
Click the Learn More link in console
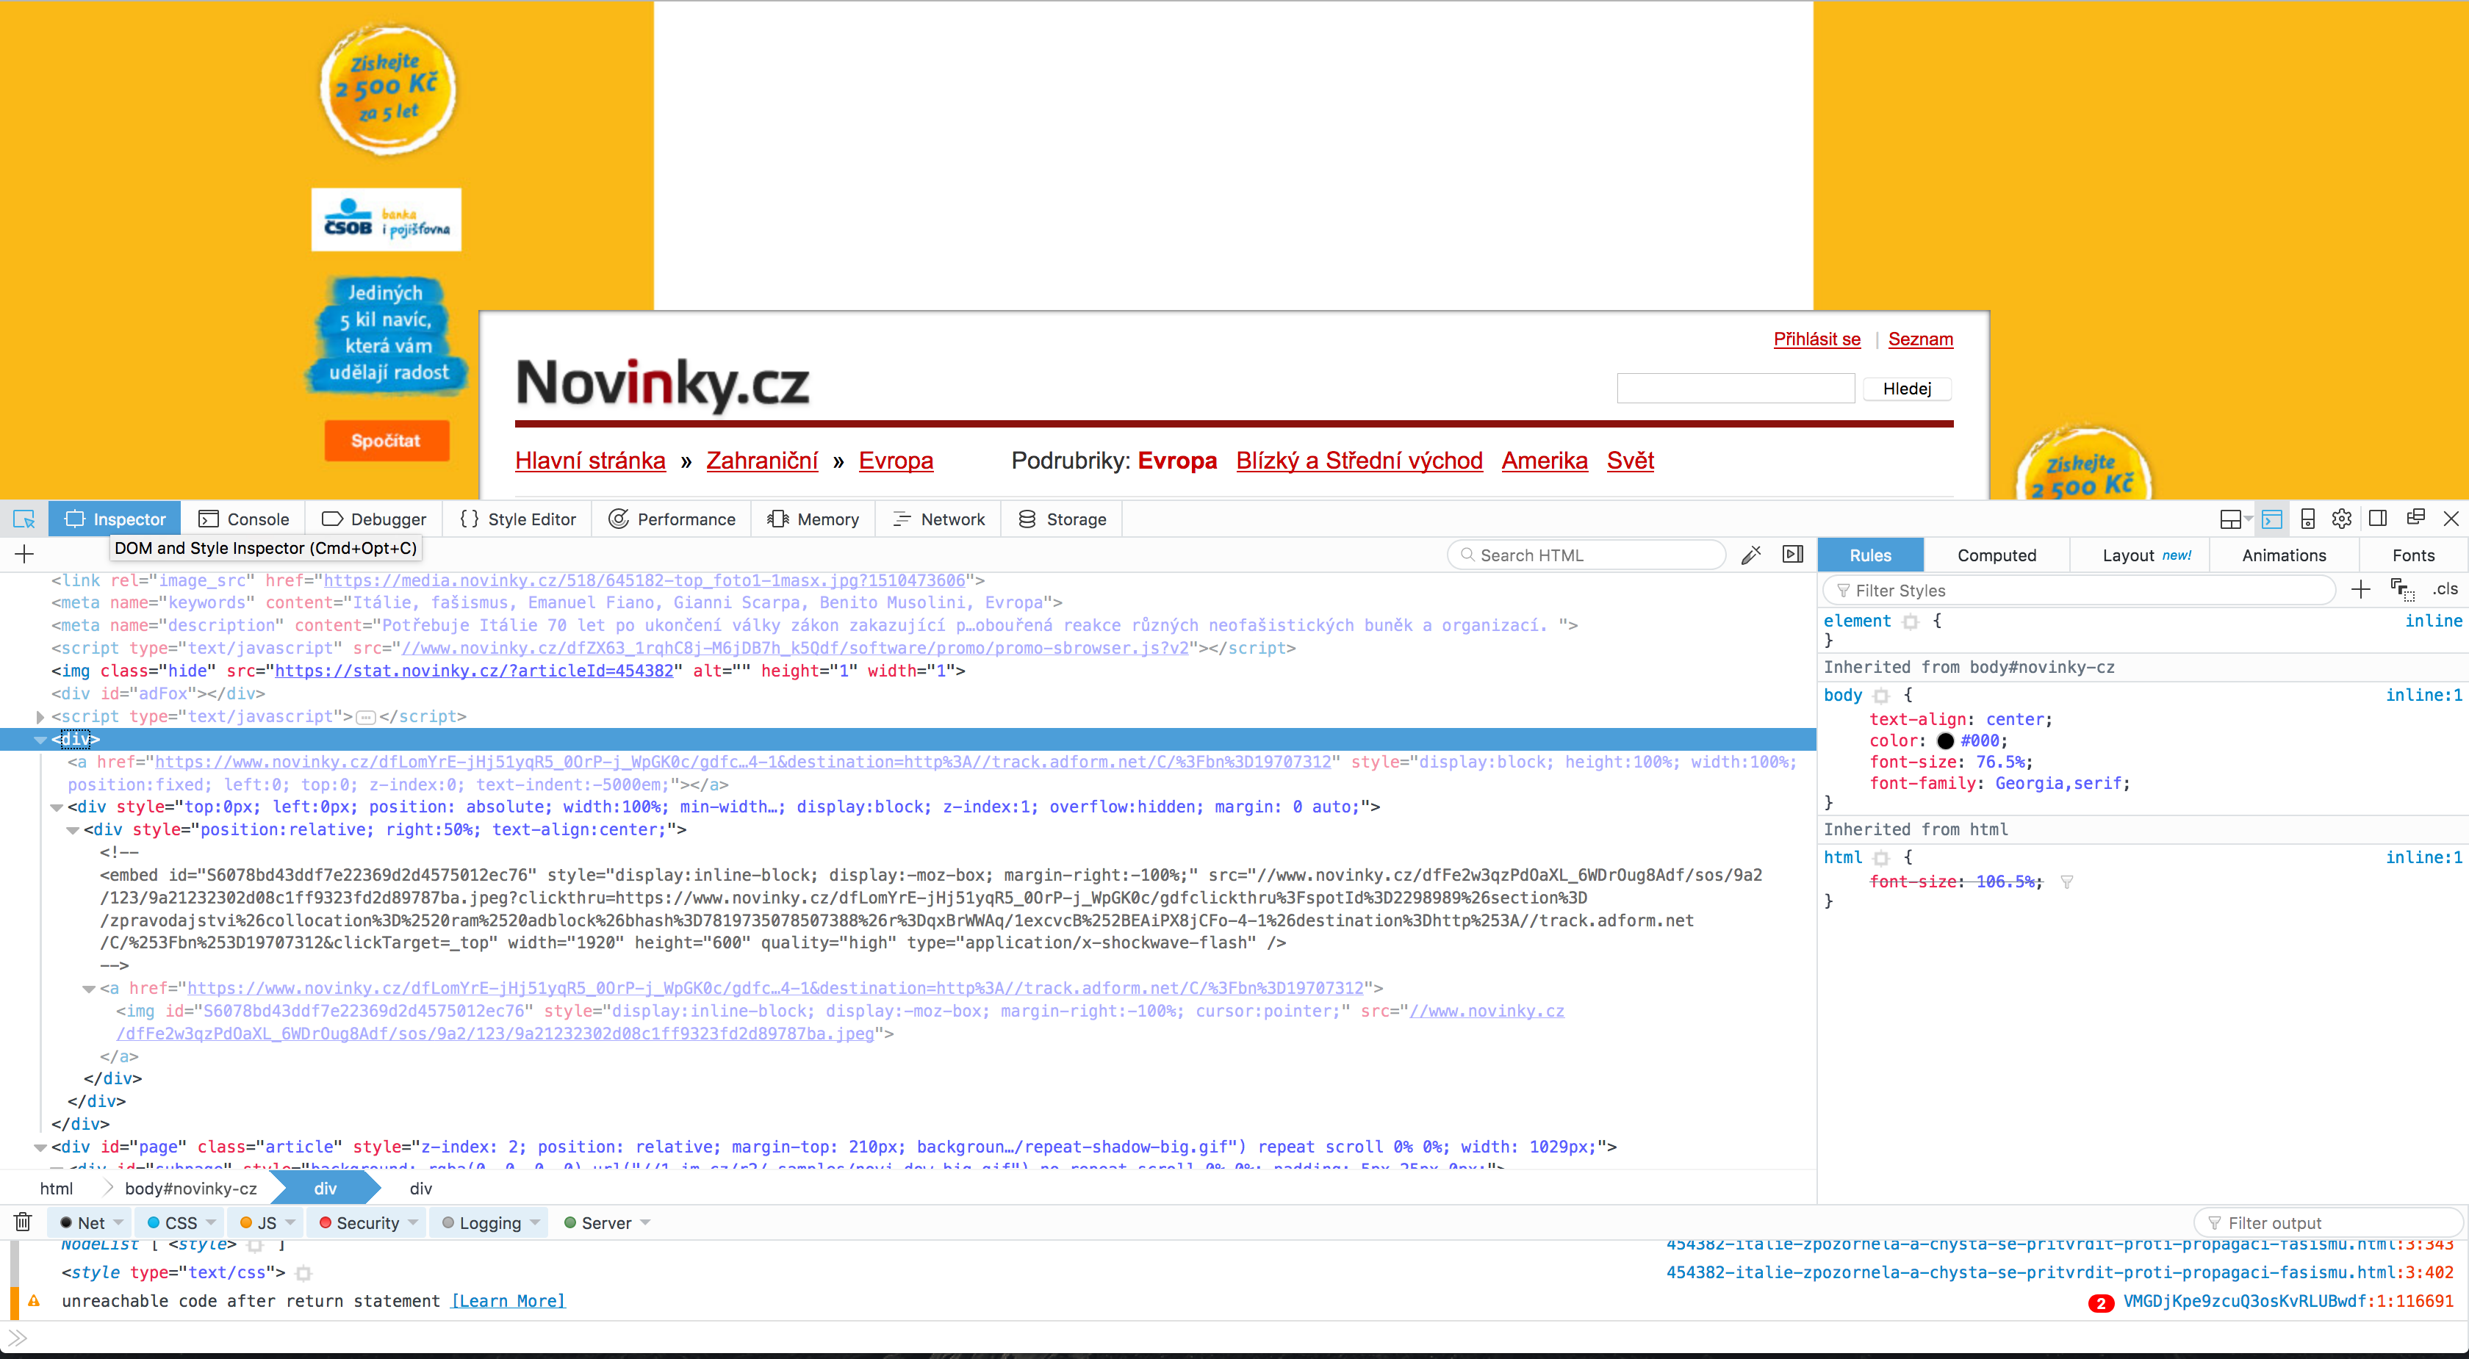point(509,1300)
